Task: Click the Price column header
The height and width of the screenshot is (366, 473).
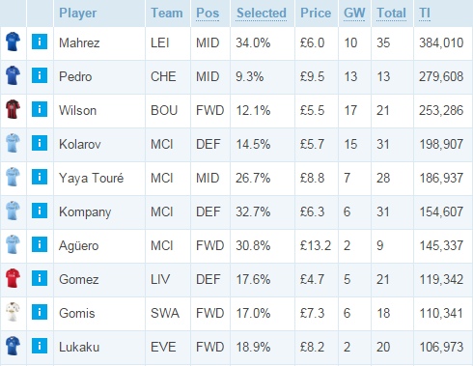Action: tap(316, 14)
